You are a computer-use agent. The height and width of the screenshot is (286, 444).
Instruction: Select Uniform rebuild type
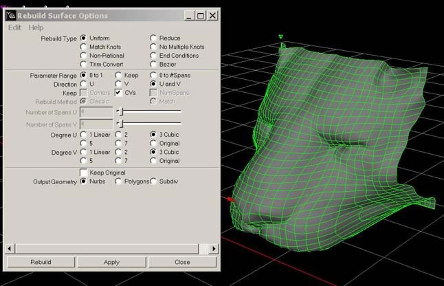83,38
